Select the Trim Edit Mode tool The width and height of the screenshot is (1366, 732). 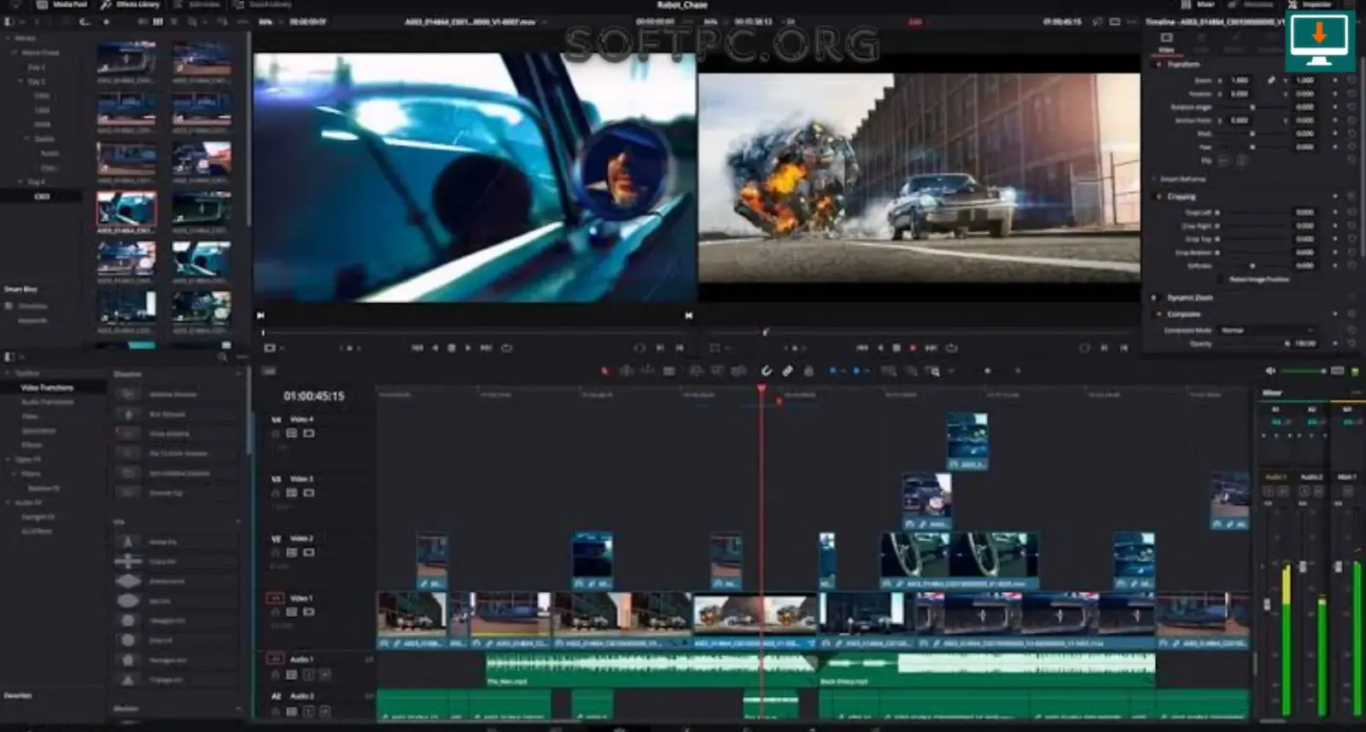point(627,371)
